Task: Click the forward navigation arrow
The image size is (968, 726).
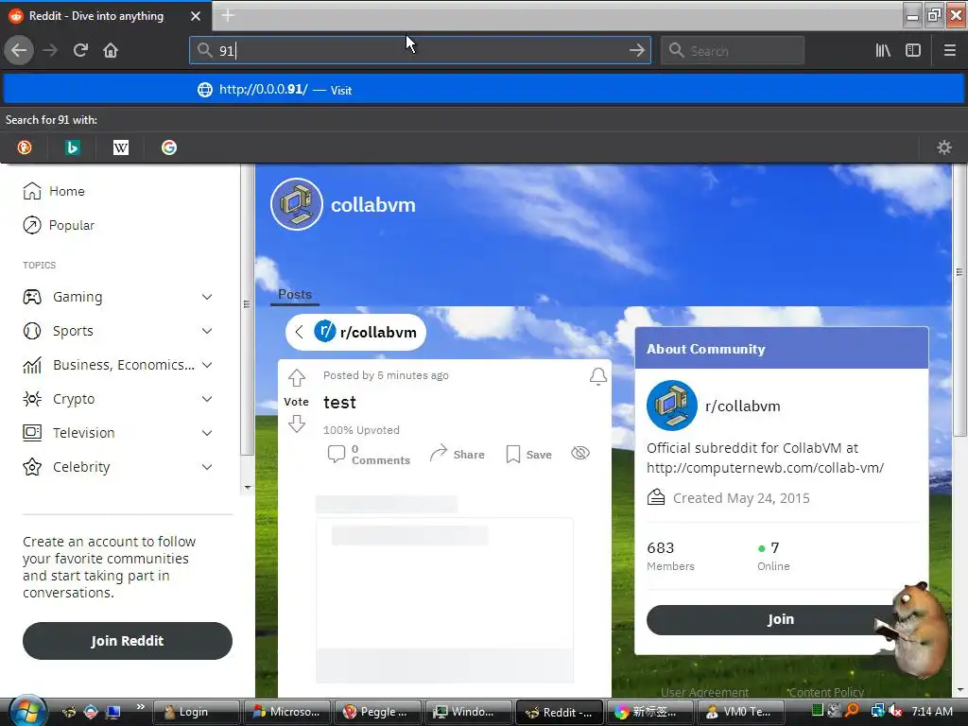Action: pos(50,50)
